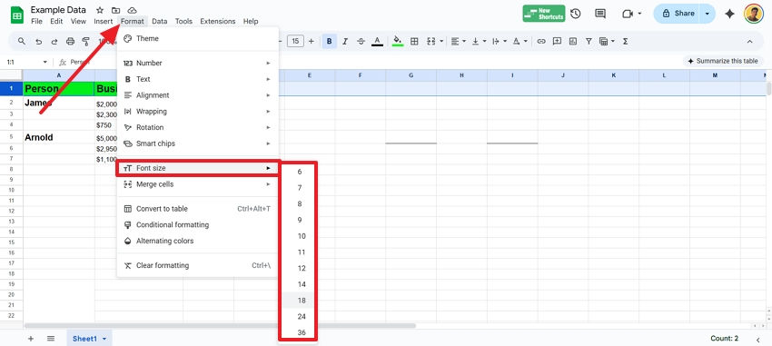This screenshot has height=346, width=772.
Task: Star the Example Data document
Action: [100, 10]
